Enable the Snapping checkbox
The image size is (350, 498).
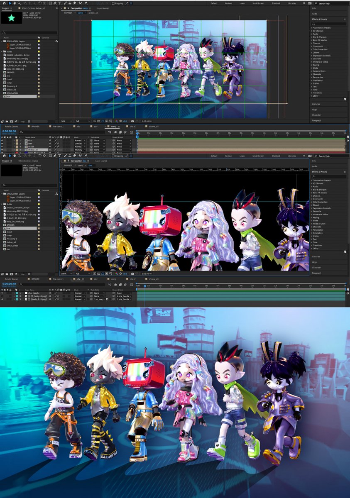click(114, 2)
